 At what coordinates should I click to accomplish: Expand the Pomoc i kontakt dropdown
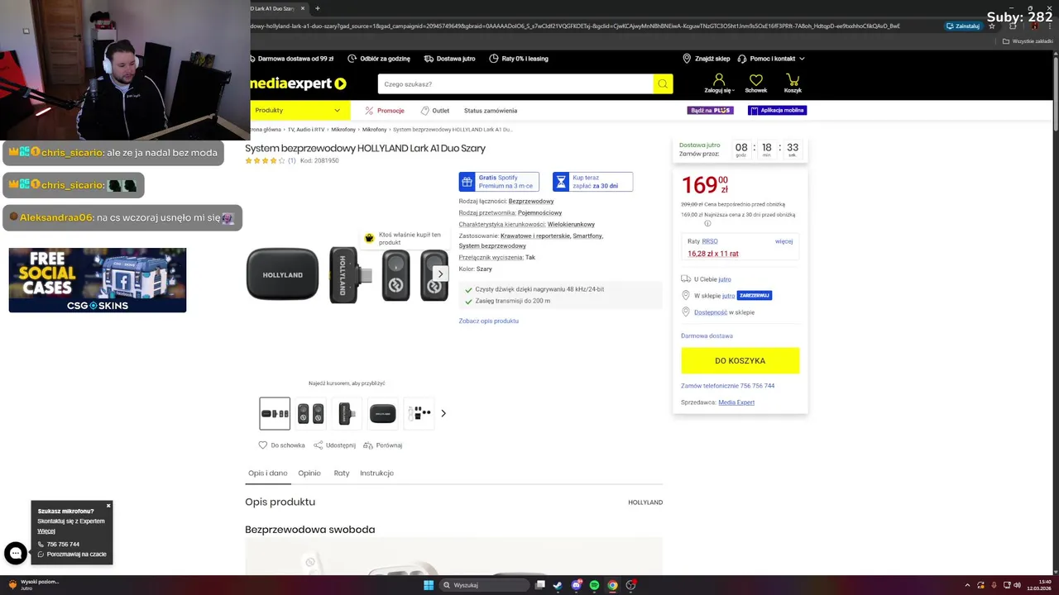tap(771, 59)
